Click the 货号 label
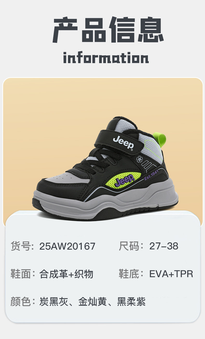Viewport: 205px width, 339px height. [20, 246]
